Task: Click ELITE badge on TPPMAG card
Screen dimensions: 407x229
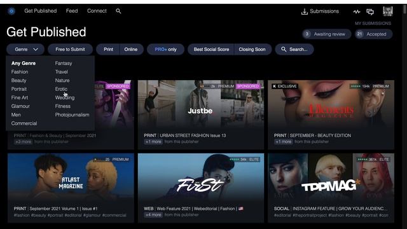Action: [x=384, y=160]
